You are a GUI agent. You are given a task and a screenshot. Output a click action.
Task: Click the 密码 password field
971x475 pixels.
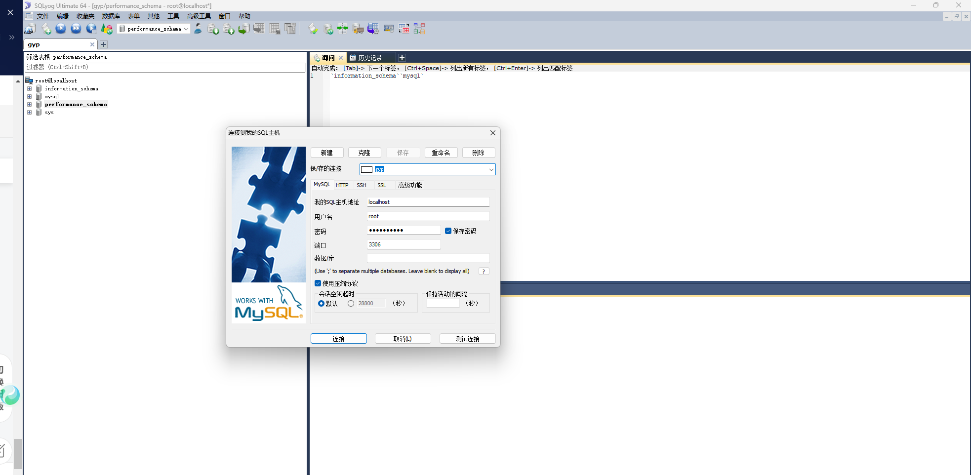(x=404, y=231)
